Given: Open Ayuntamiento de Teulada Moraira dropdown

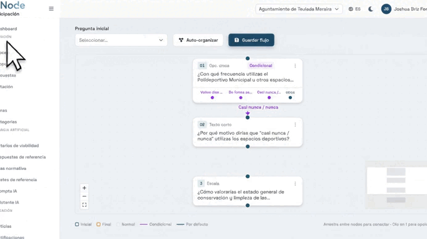Looking at the screenshot, I should pyautogui.click(x=299, y=9).
